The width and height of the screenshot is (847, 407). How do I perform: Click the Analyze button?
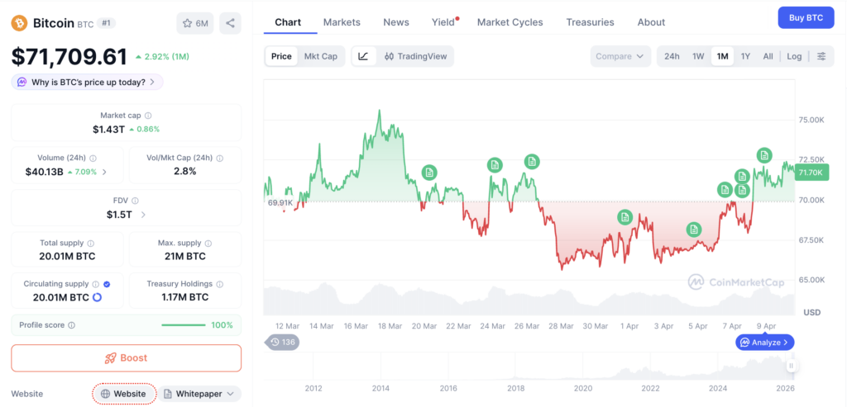[764, 342]
